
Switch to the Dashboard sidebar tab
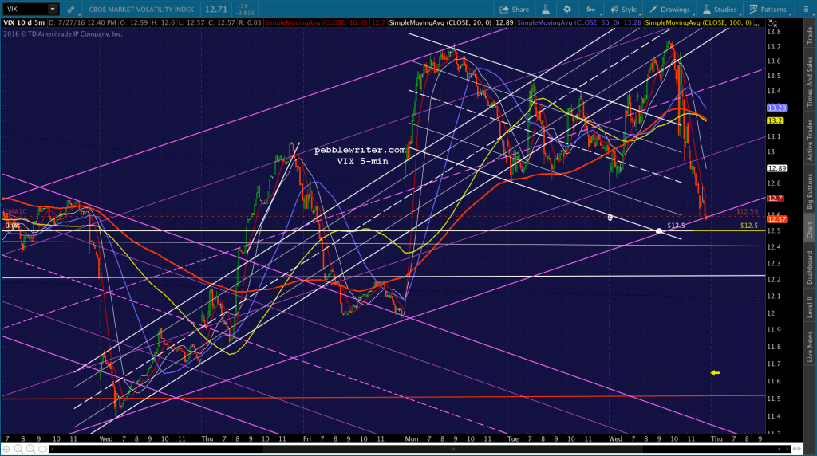point(810,268)
